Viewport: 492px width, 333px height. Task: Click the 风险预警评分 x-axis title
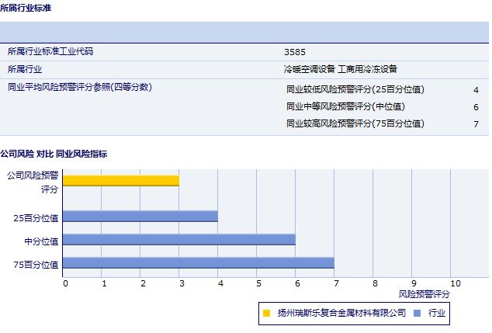[x=424, y=294]
